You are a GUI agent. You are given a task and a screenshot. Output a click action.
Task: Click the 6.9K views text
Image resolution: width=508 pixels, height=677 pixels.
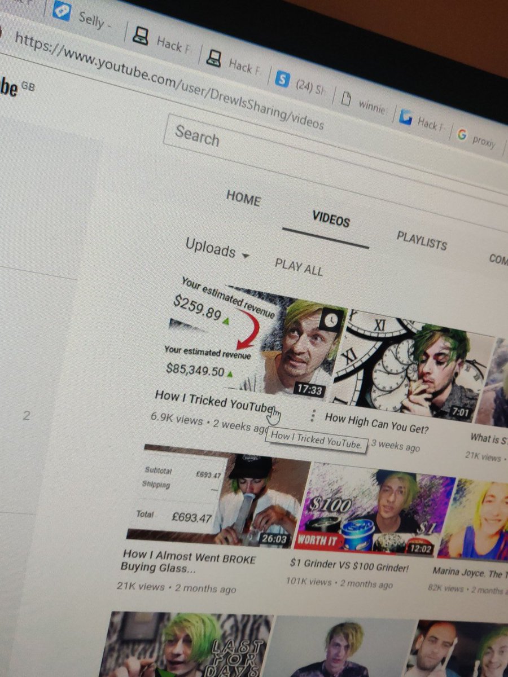tap(176, 419)
